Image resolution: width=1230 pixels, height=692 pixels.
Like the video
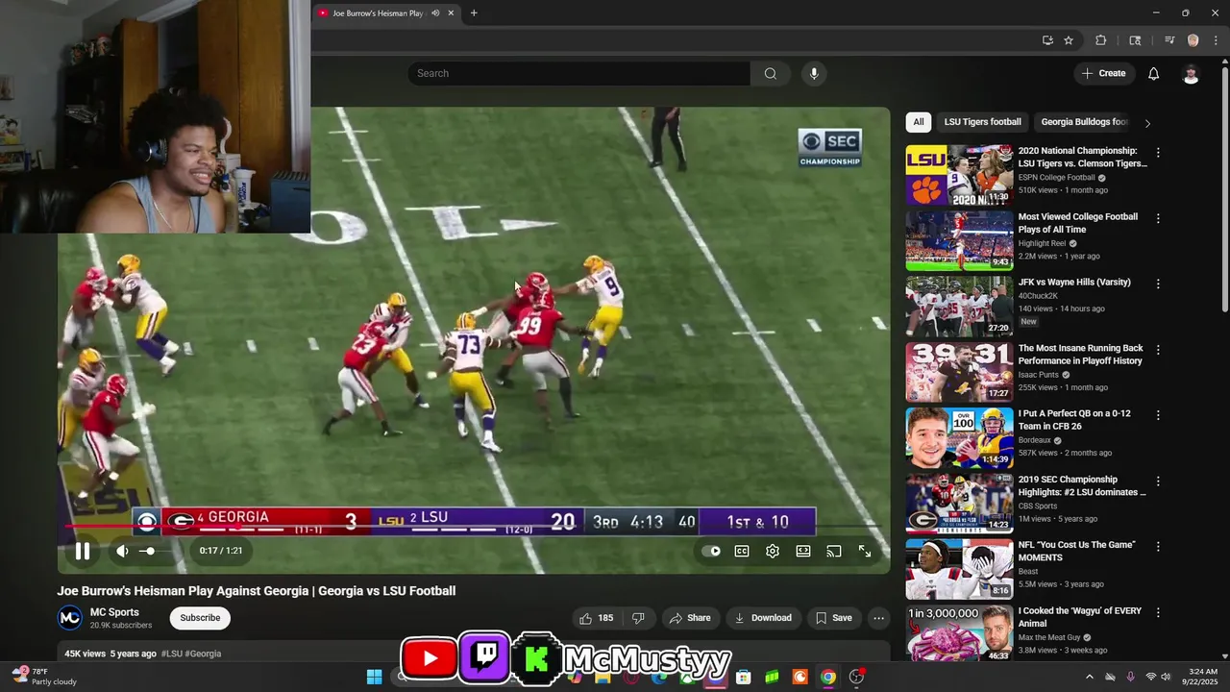coord(597,618)
